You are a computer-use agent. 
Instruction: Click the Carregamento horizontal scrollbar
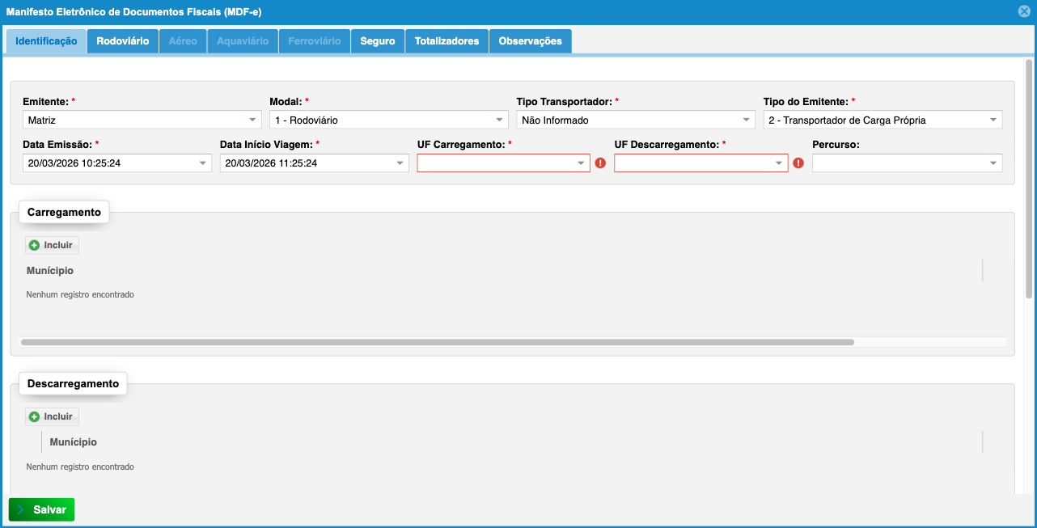tap(437, 342)
